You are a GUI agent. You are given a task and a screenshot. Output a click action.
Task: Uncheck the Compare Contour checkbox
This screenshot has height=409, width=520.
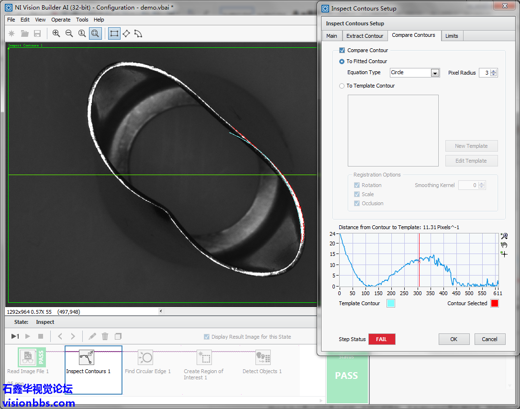click(342, 50)
